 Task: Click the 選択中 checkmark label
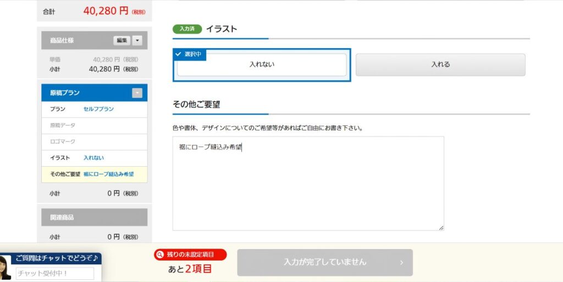click(190, 54)
